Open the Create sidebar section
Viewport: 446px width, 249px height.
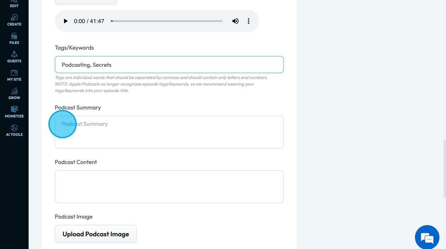pyautogui.click(x=14, y=20)
